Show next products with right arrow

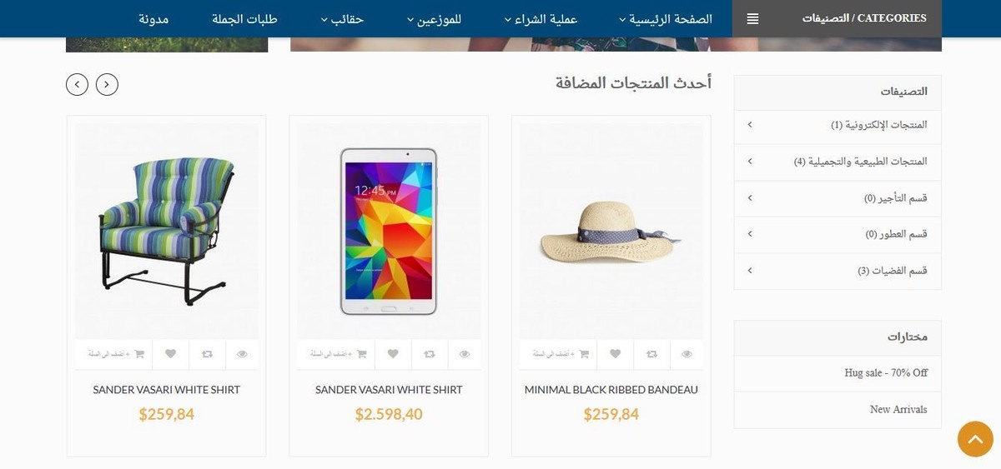point(107,84)
